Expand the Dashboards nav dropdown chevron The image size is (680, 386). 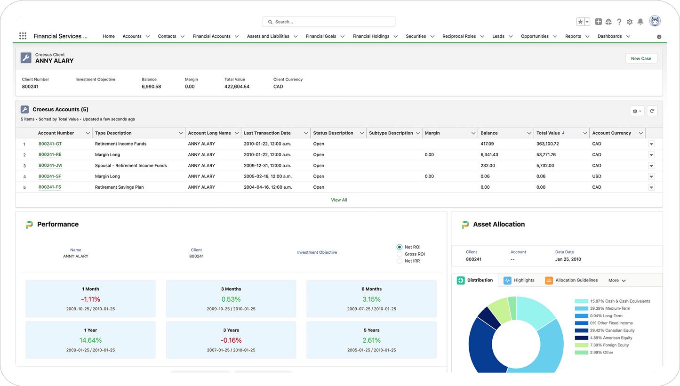[628, 36]
